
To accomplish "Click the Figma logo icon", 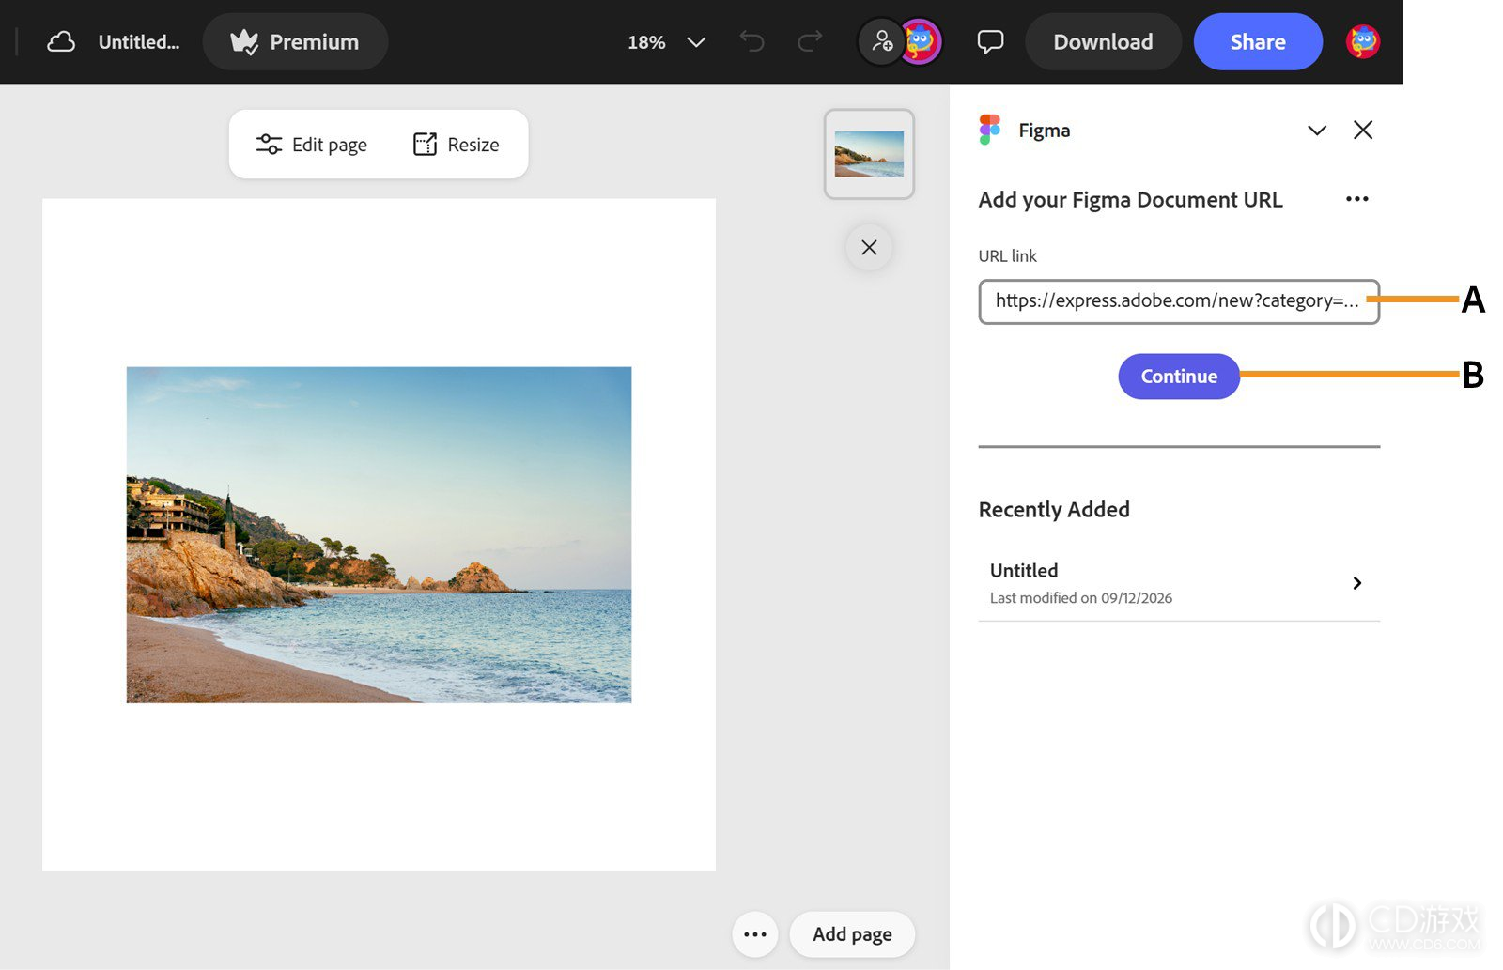I will (990, 130).
